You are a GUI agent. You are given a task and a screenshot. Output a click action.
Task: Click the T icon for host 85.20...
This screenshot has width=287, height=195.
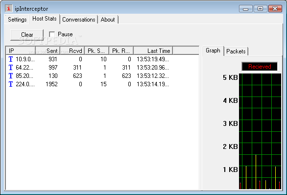pyautogui.click(x=11, y=76)
